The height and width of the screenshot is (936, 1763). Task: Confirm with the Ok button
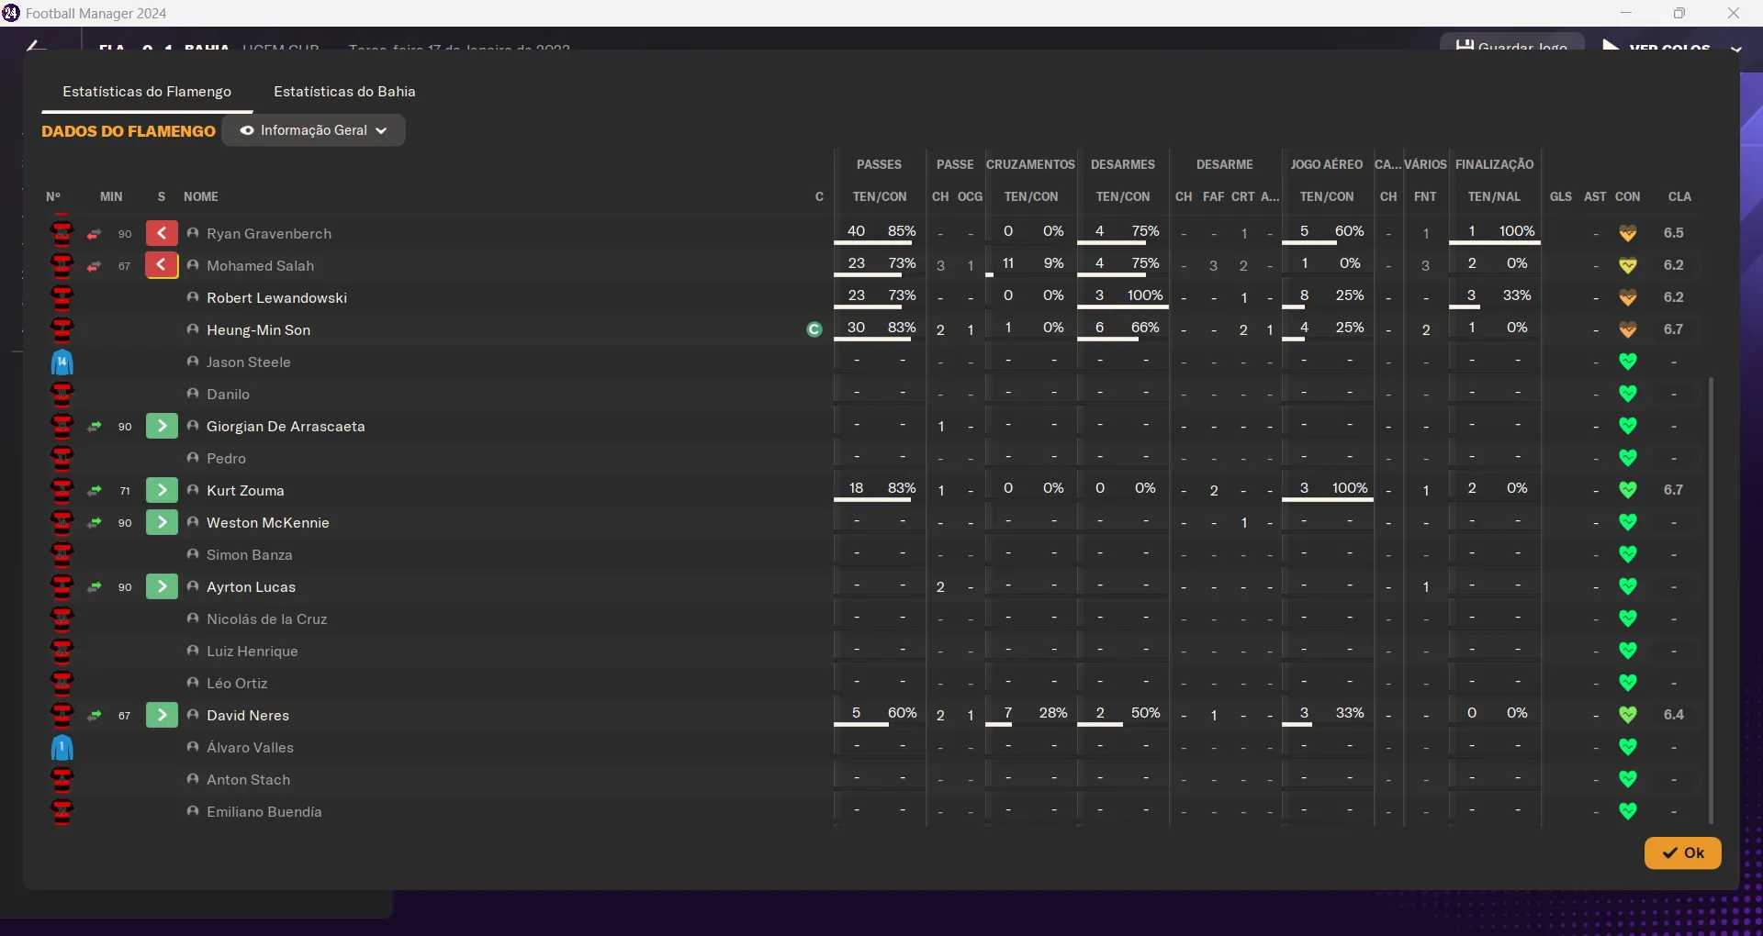tap(1682, 852)
